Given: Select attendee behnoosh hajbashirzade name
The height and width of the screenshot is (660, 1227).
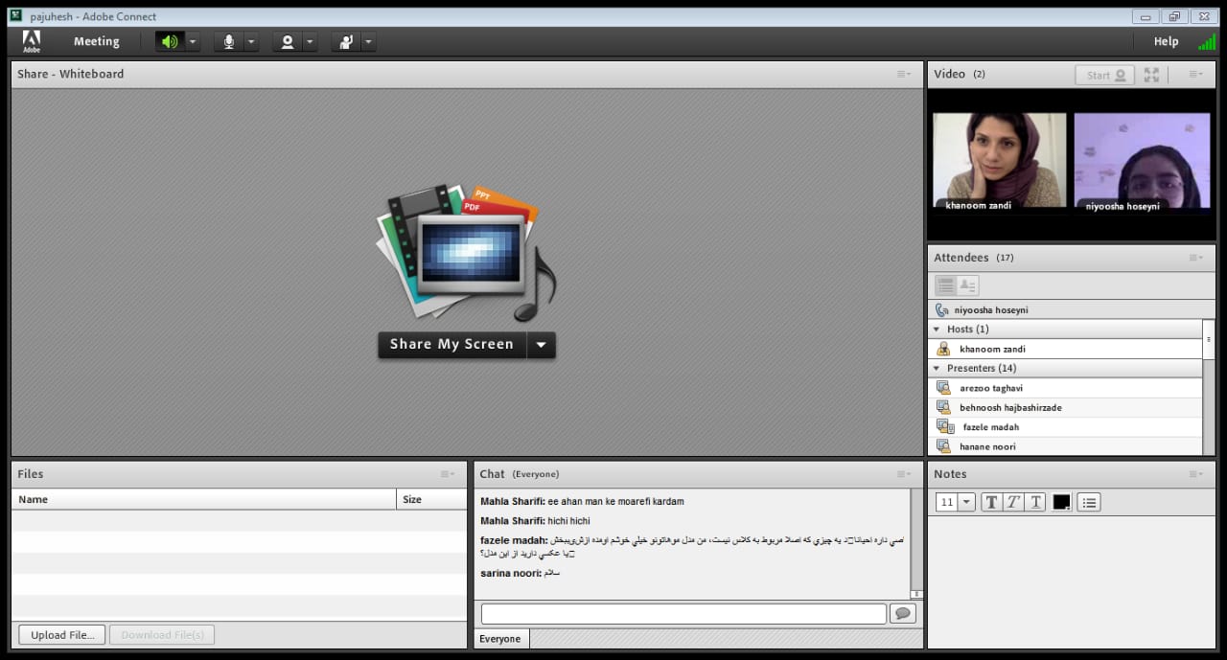Looking at the screenshot, I should [1010, 408].
